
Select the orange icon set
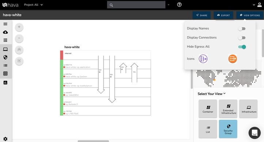(233, 59)
